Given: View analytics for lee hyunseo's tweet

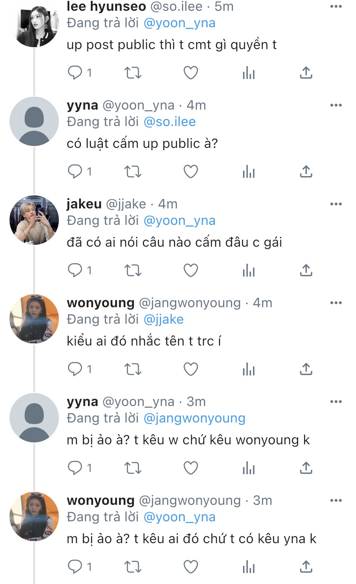Looking at the screenshot, I should tap(249, 73).
